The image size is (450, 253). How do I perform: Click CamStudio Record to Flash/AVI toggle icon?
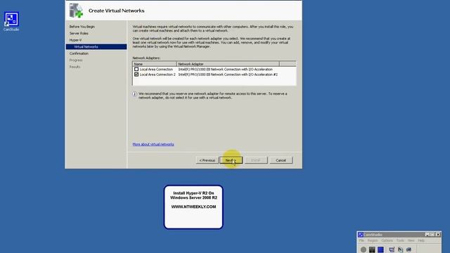click(400, 249)
